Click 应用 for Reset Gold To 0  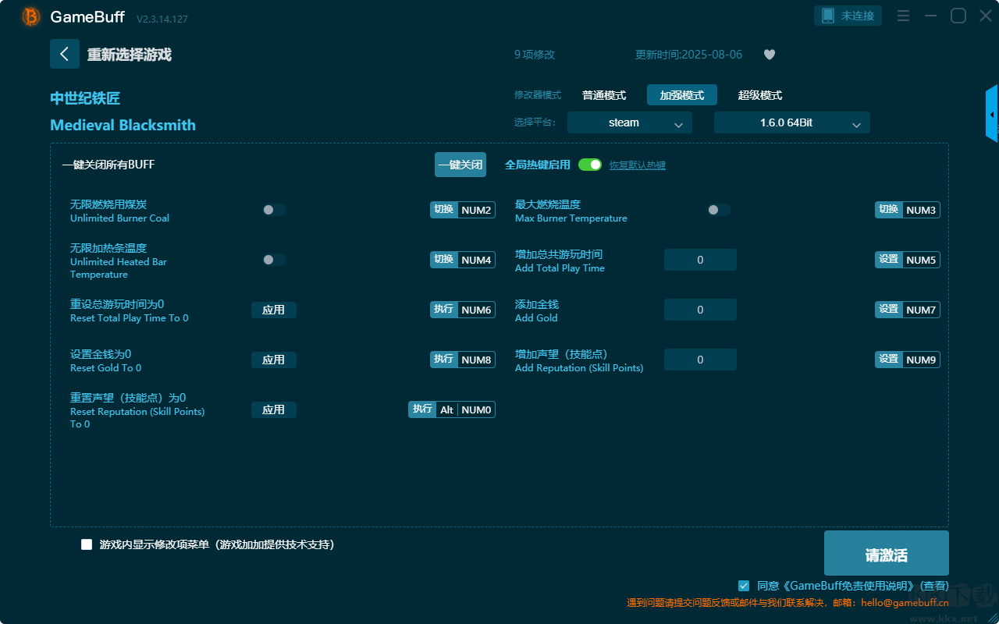coord(273,360)
